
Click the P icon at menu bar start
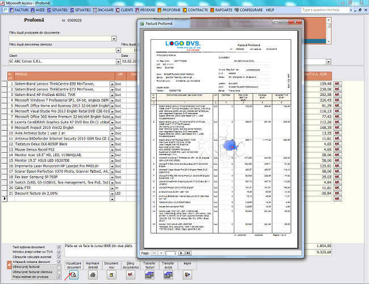pyautogui.click(x=5, y=10)
